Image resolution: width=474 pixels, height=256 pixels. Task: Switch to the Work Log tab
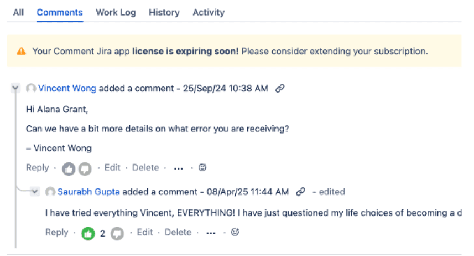coord(116,12)
